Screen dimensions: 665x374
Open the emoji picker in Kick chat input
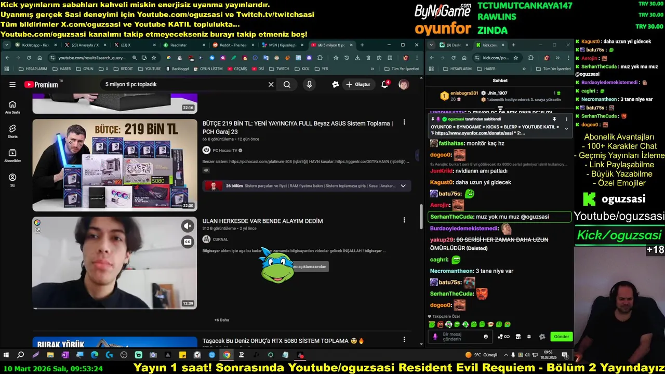pyautogui.click(x=486, y=337)
